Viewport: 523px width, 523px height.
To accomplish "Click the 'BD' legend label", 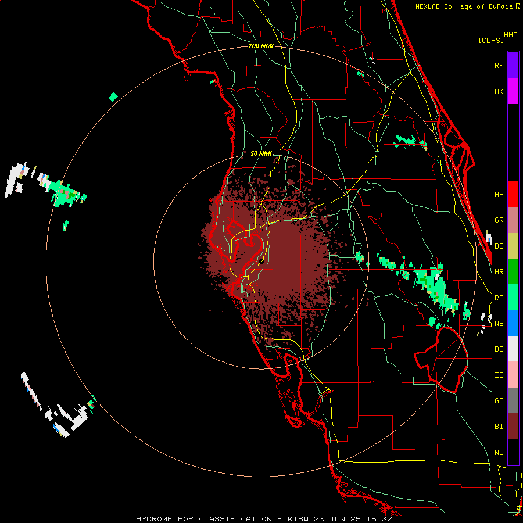I will coord(499,246).
